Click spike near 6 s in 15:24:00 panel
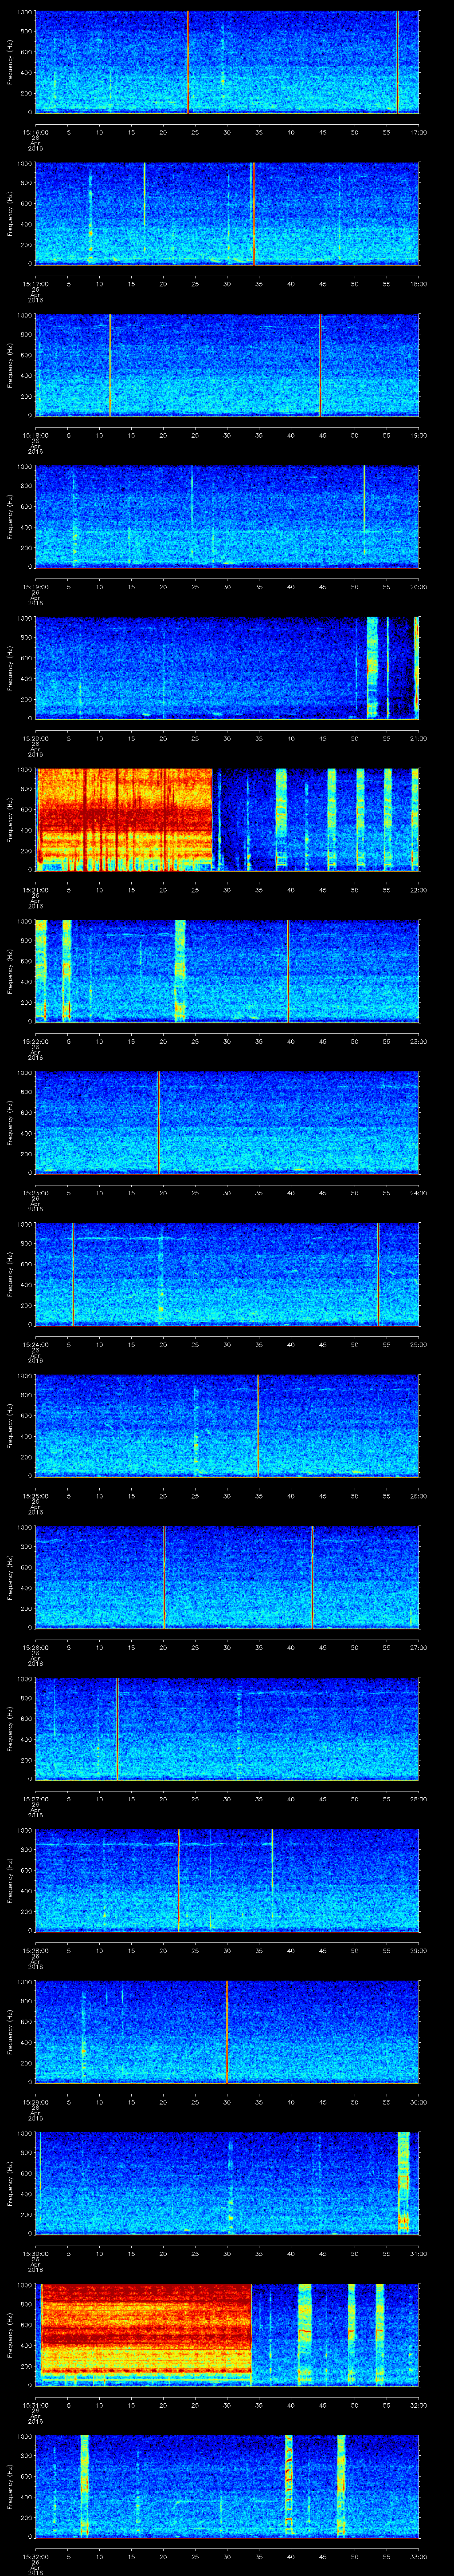 73,1273
